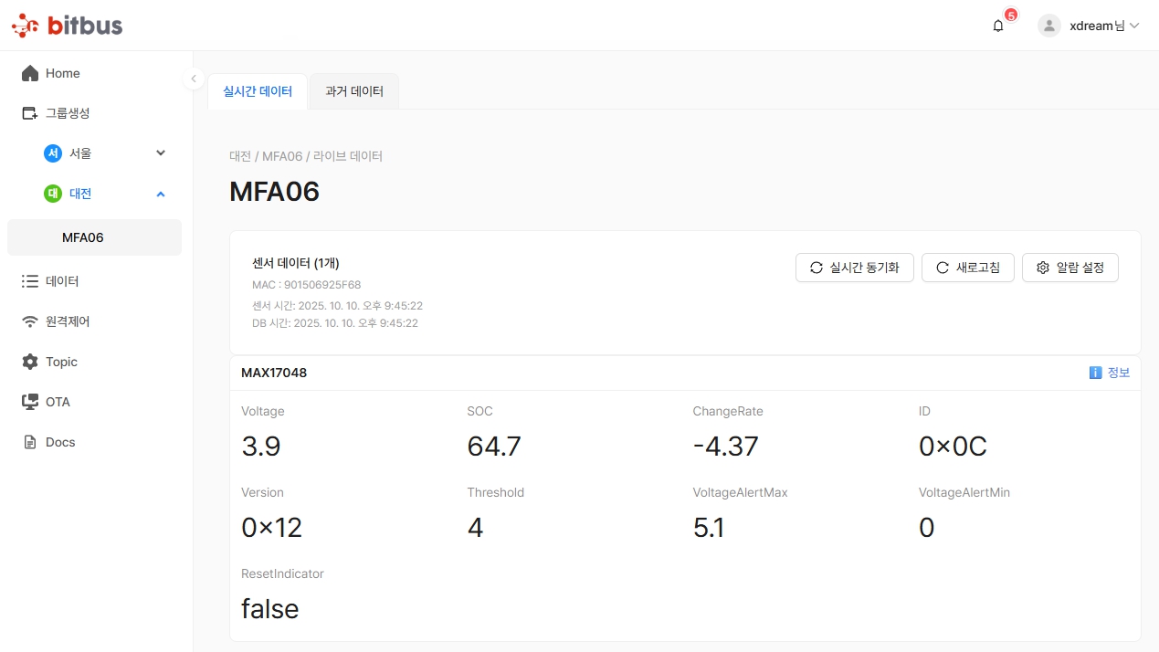Open the notification bell
Screen dimensions: 1159x652
[x=998, y=26]
